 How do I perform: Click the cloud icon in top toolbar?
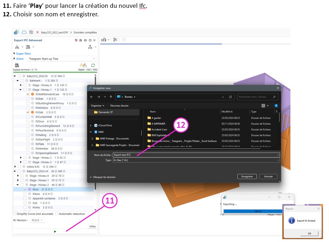click(x=24, y=32)
